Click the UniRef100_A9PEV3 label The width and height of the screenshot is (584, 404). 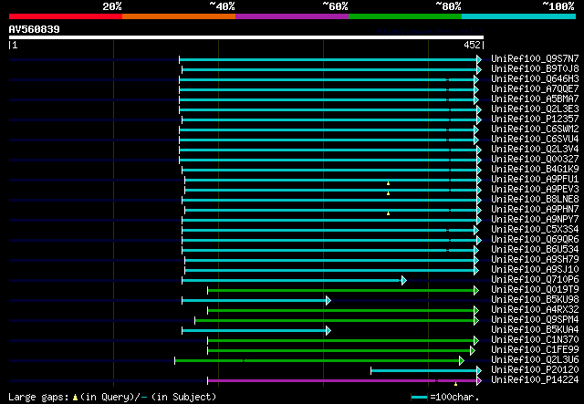pos(535,189)
